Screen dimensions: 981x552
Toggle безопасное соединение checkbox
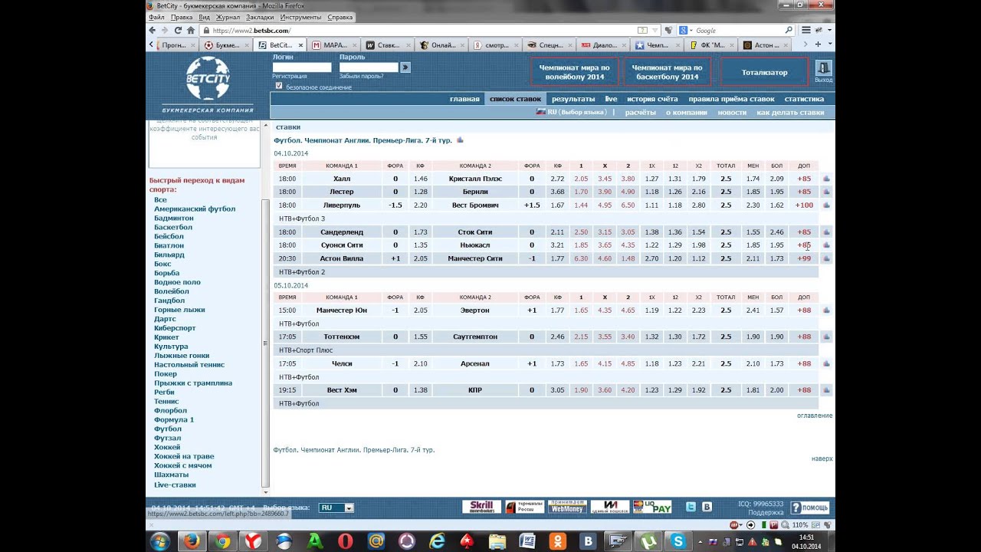click(279, 86)
